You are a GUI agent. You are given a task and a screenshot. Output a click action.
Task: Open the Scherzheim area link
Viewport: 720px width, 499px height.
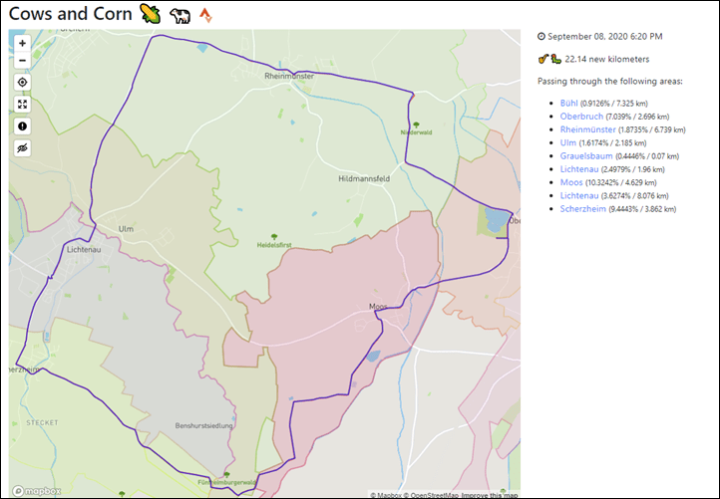click(582, 209)
